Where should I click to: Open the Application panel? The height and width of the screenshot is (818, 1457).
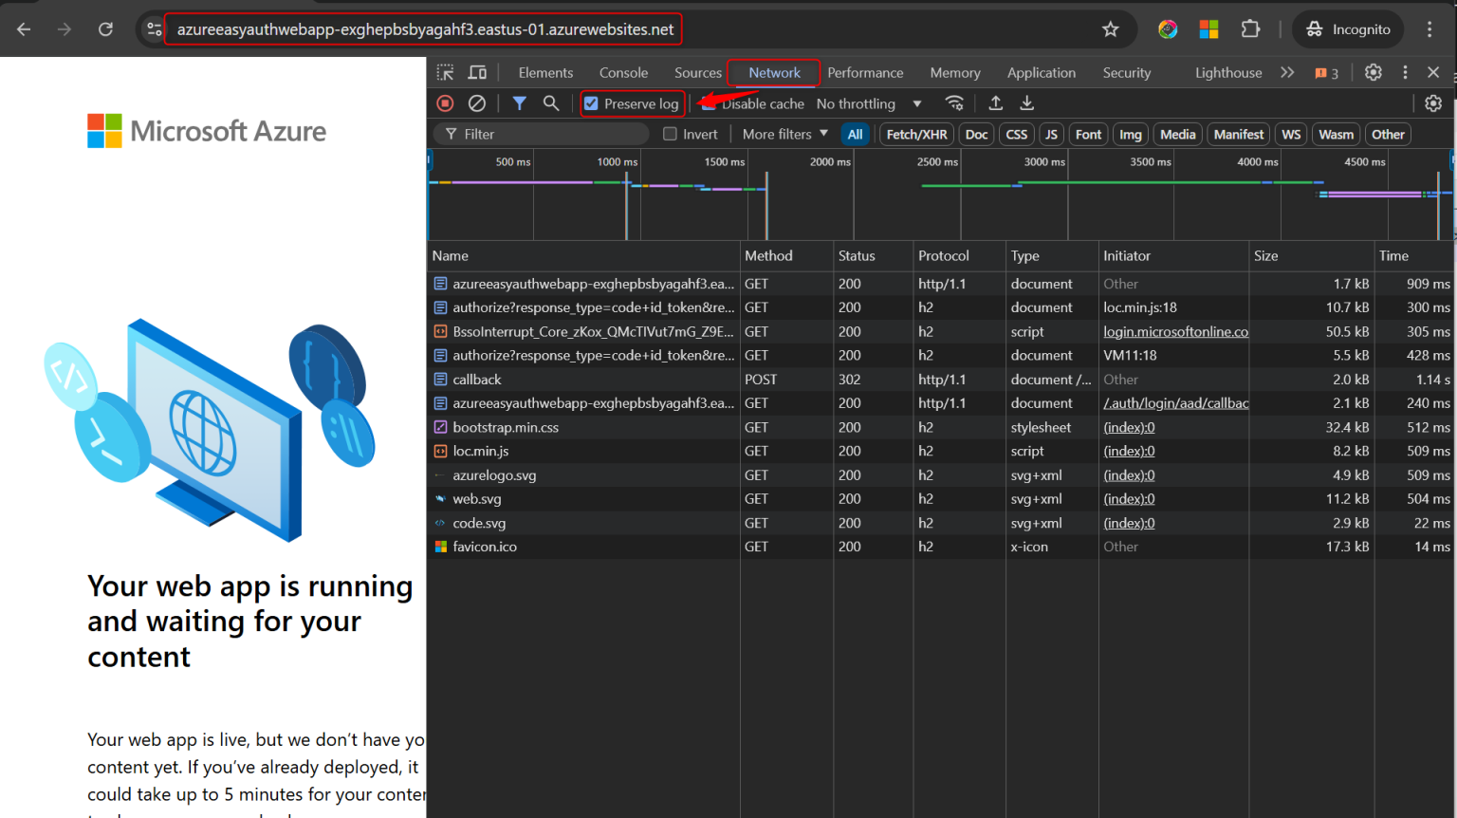[1042, 72]
